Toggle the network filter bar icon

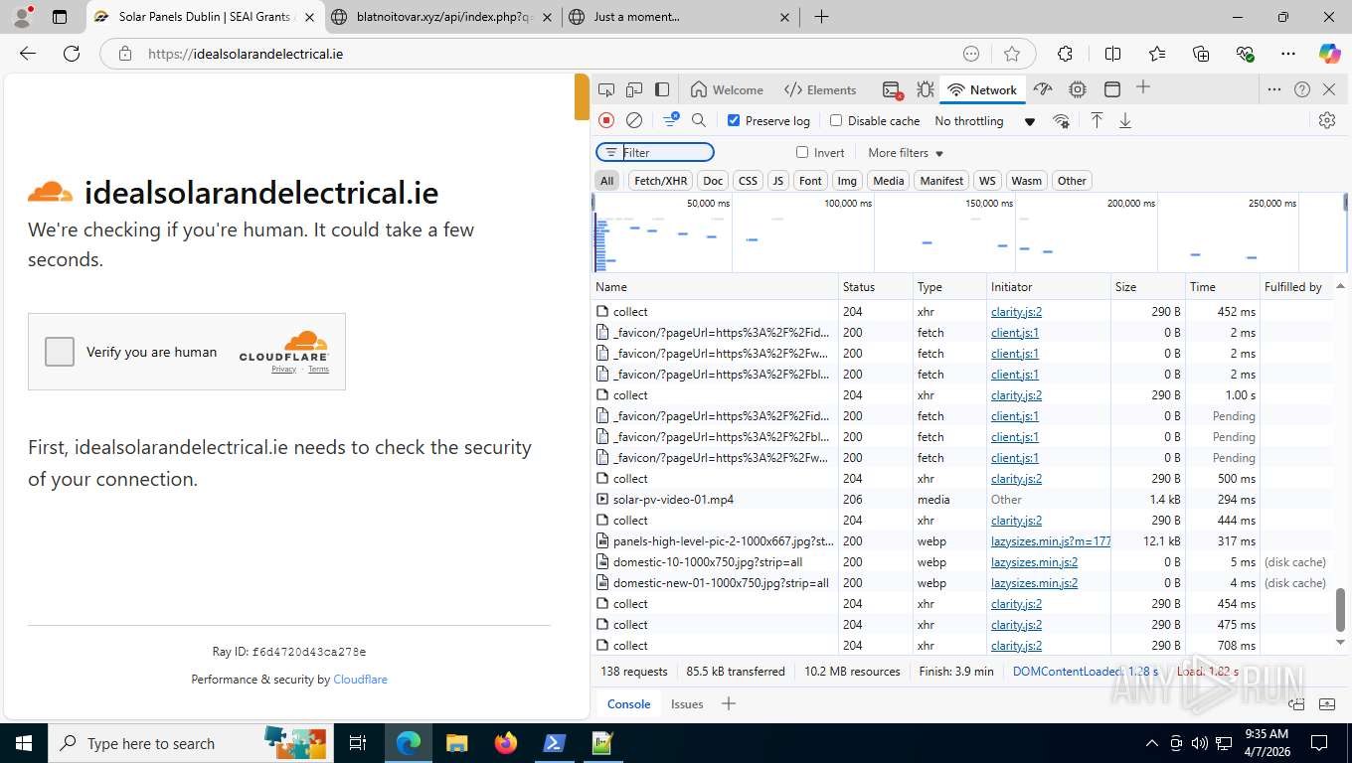pyautogui.click(x=671, y=119)
